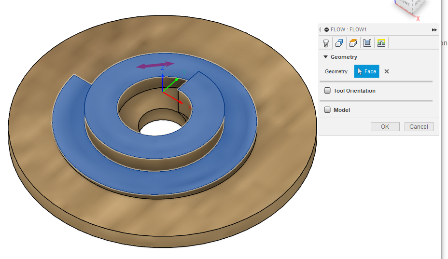Open the Heights tab icon
The height and width of the screenshot is (259, 448).
353,43
